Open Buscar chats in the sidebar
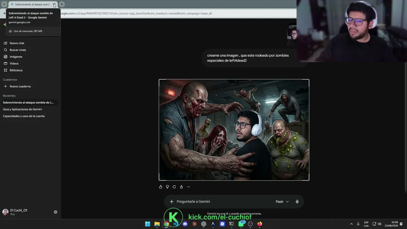 (18, 50)
